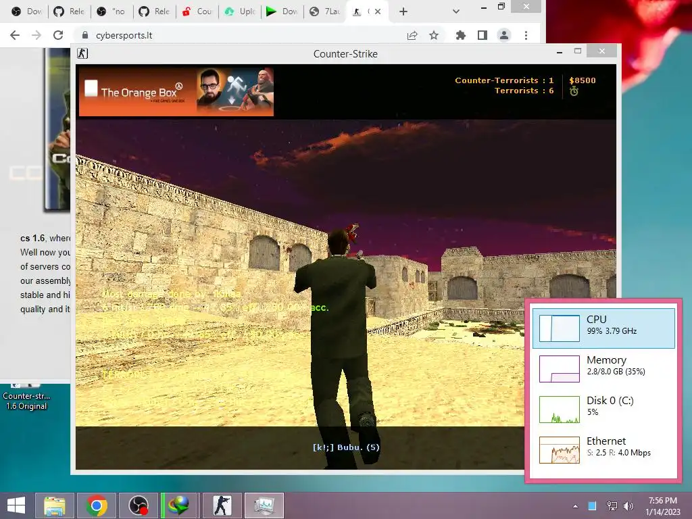Click the volume speaker tray icon
Image resolution: width=692 pixels, height=519 pixels.
(x=628, y=505)
